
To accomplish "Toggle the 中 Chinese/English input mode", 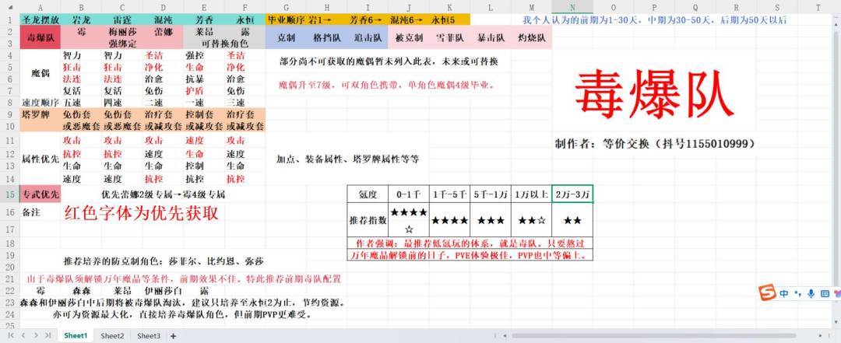I will click(x=783, y=294).
